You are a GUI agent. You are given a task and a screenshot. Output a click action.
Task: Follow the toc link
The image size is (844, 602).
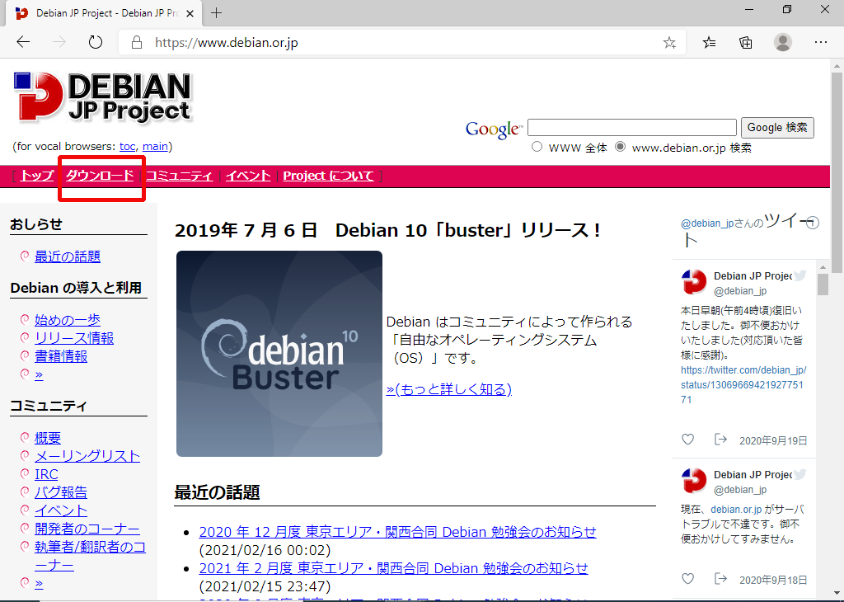coord(128,147)
